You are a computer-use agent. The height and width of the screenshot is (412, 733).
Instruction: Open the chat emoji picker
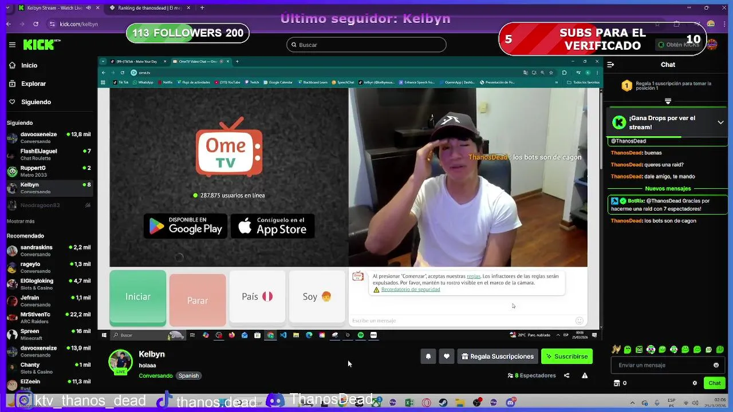click(716, 365)
